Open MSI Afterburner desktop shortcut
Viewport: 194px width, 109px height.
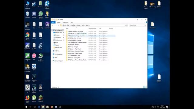(x=41, y=57)
